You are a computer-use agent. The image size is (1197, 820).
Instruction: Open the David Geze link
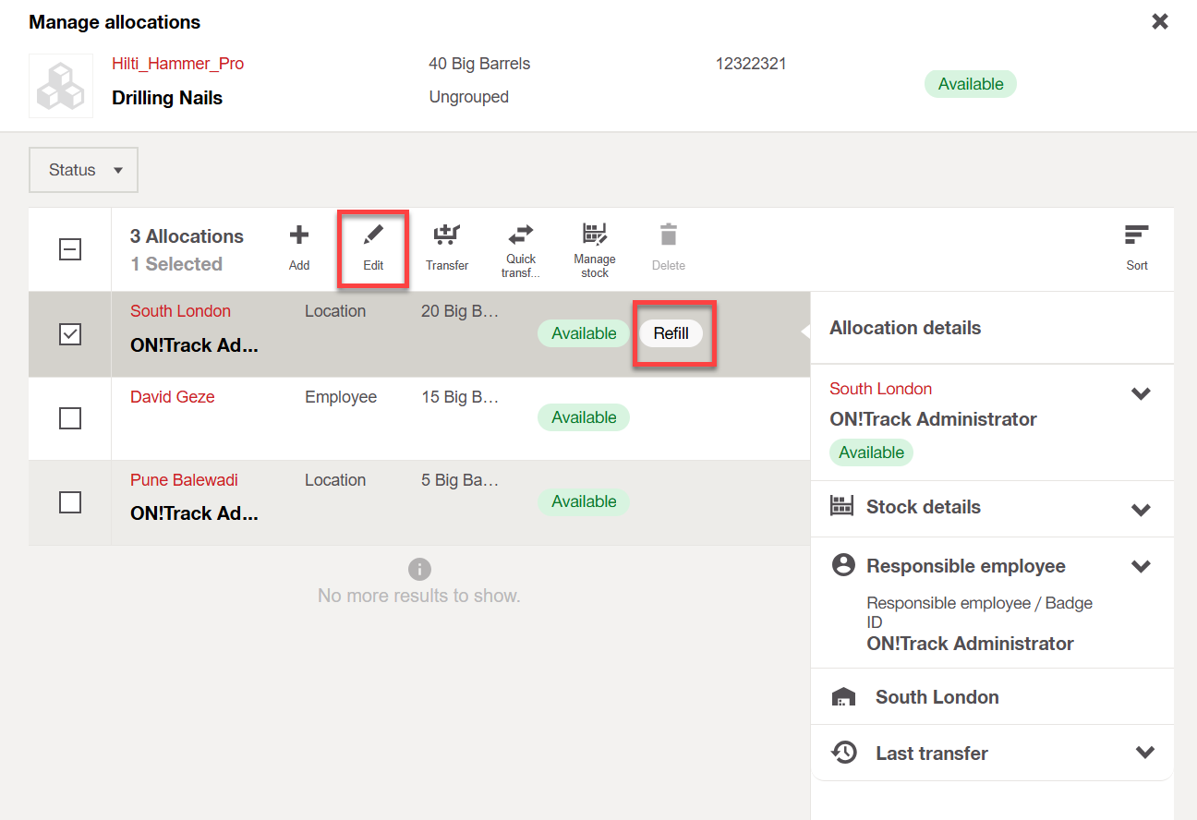coord(173,397)
